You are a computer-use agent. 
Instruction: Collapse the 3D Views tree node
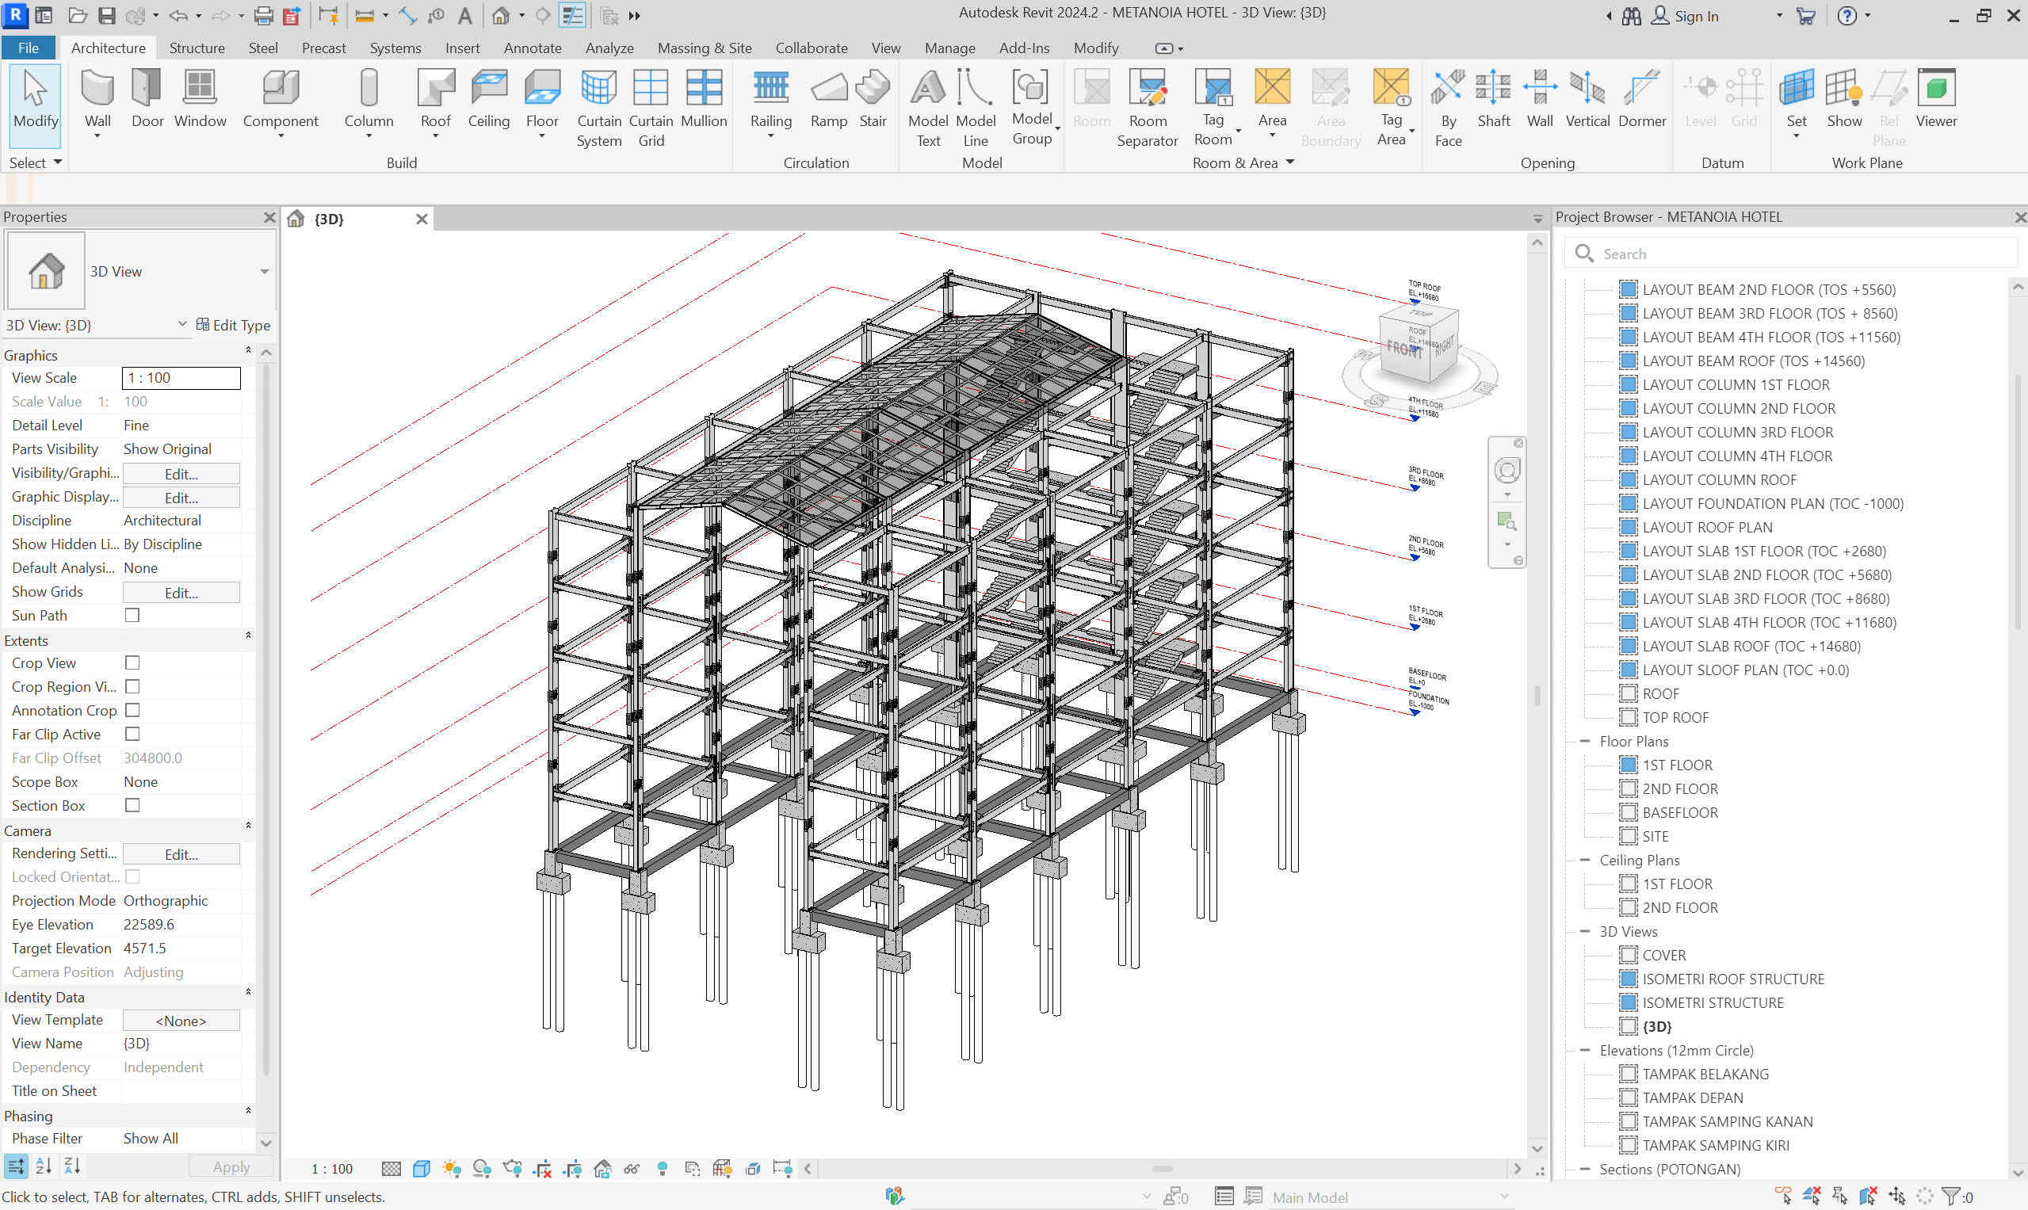[x=1585, y=931]
